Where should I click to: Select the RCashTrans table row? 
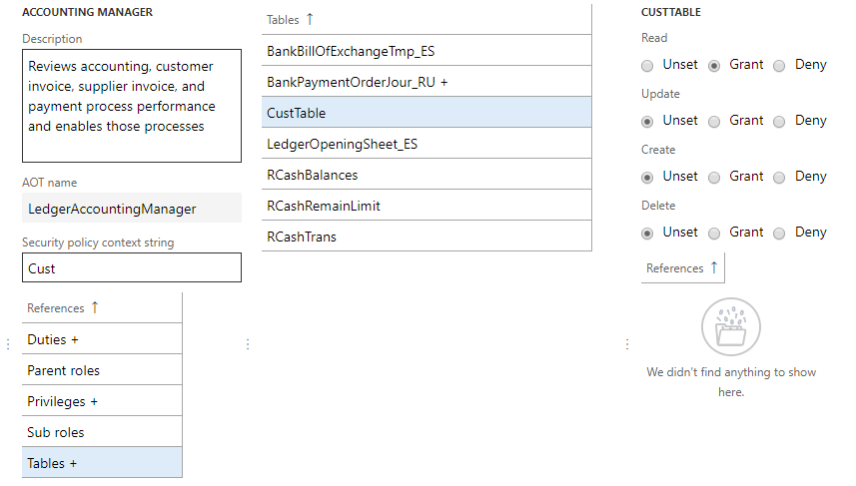[427, 237]
